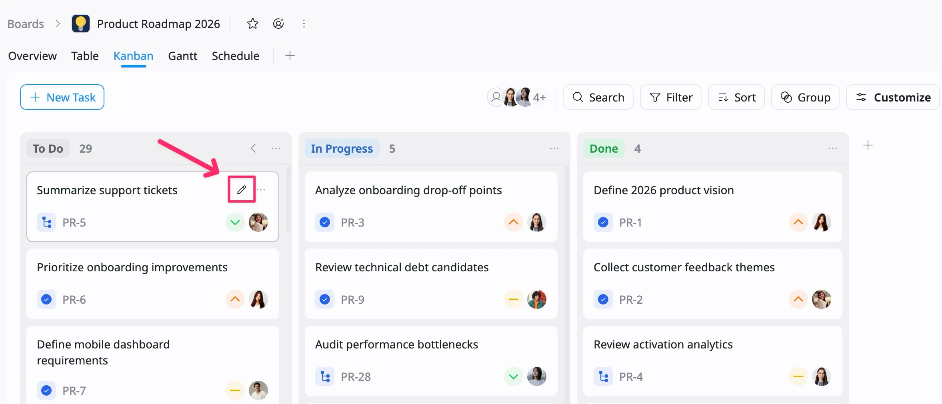Click medium priority dash on PR-7
The width and height of the screenshot is (942, 404).
pyautogui.click(x=235, y=390)
